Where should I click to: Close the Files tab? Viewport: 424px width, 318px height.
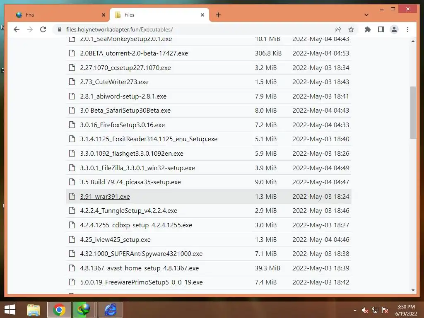pyautogui.click(x=202, y=15)
